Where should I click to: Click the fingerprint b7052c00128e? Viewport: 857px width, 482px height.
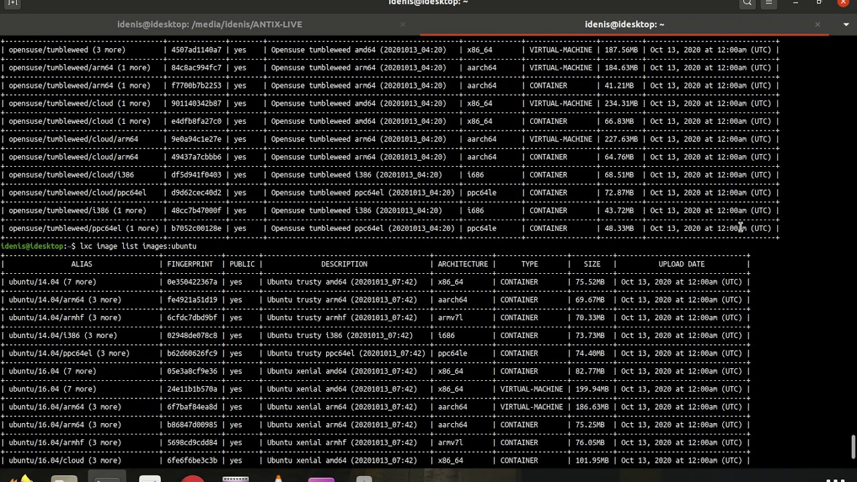(196, 228)
